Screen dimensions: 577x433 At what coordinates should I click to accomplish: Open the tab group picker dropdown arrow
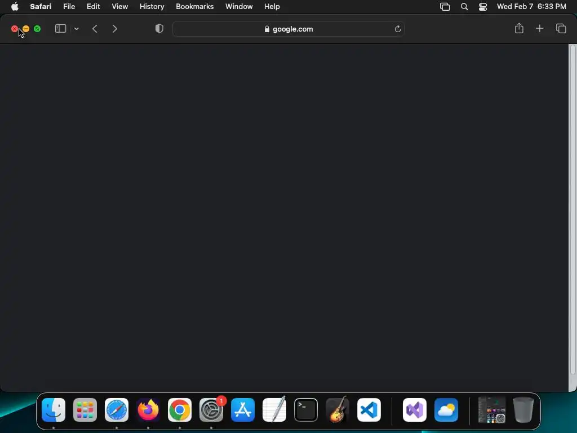pyautogui.click(x=77, y=29)
